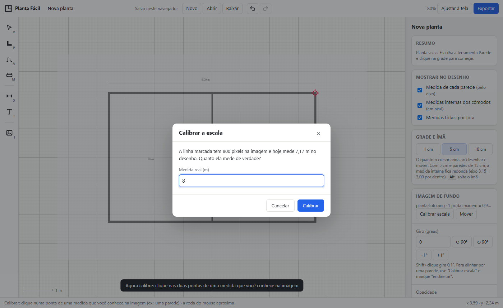Select the furniture sofa tool

click(x=9, y=75)
